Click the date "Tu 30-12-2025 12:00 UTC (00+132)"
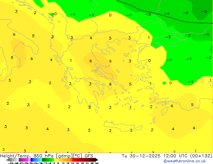The image size is (213, 164). click(167, 156)
